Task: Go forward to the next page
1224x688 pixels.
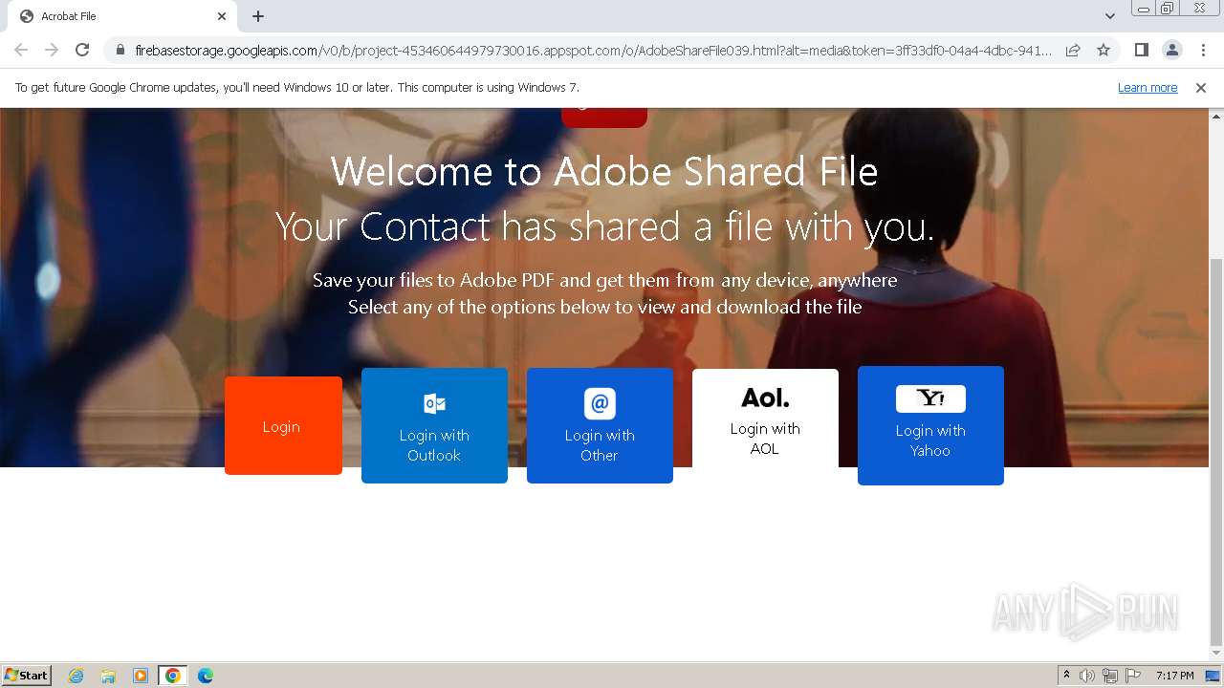Action: pos(52,50)
